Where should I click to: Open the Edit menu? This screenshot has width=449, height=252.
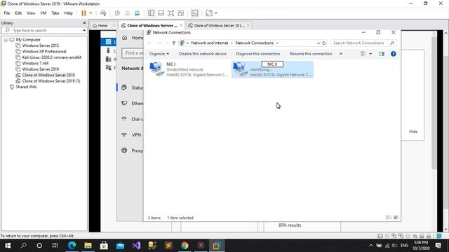[18, 13]
